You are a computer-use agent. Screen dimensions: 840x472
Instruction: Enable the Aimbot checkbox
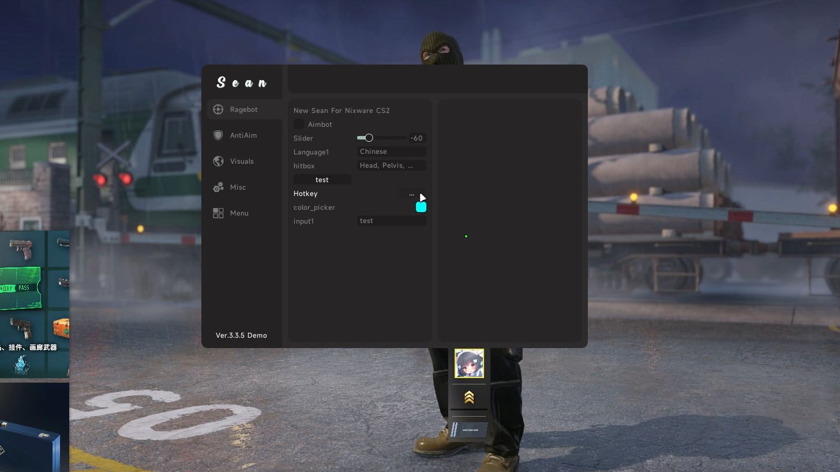click(x=298, y=124)
